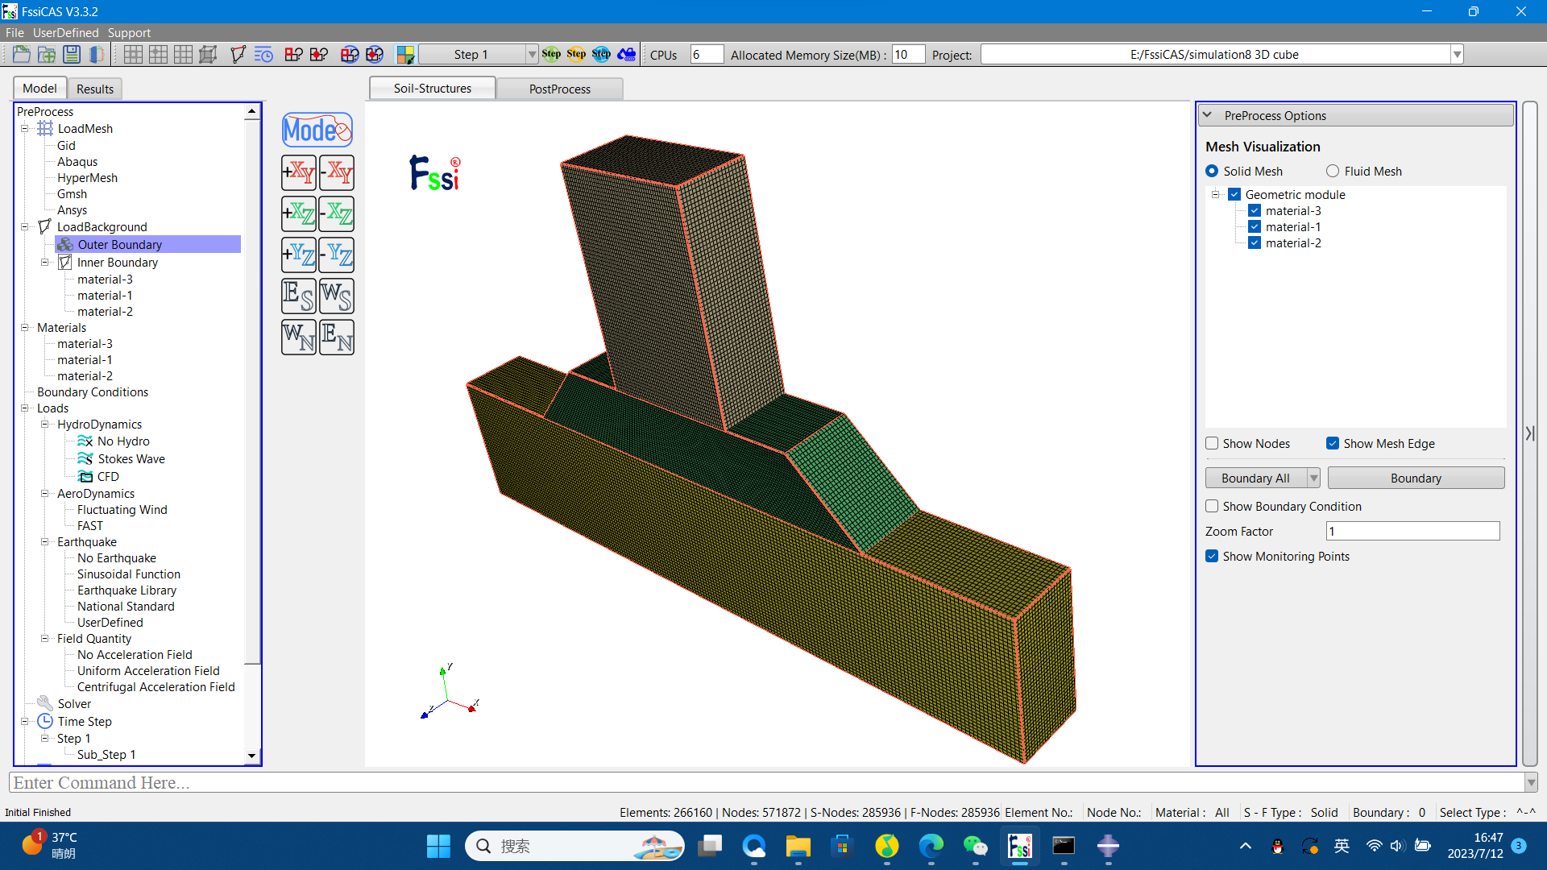The height and width of the screenshot is (870, 1547).
Task: Click the Model view mode icon
Action: tap(317, 130)
